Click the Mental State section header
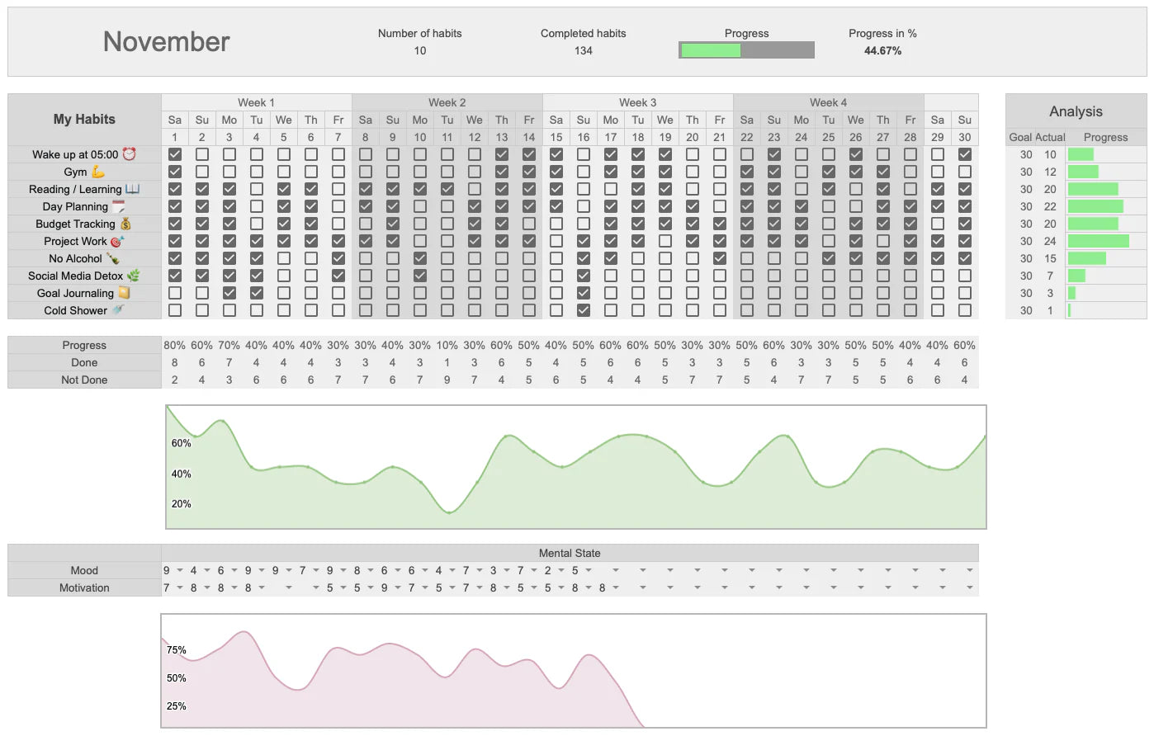This screenshot has height=736, width=1154. point(570,553)
